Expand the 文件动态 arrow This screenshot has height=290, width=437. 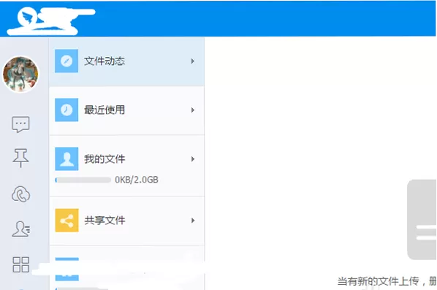click(193, 61)
